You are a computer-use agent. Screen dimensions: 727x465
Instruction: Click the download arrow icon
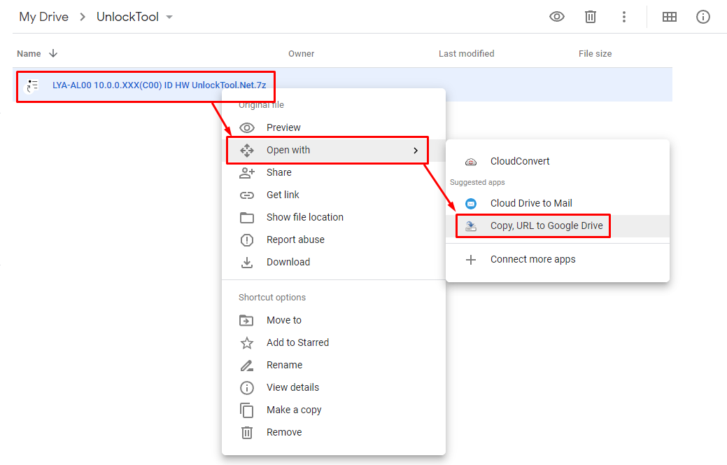[247, 263]
